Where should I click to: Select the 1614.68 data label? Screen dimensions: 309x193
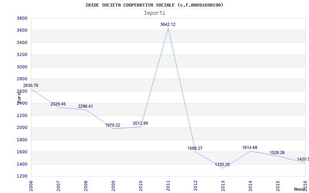tap(250, 147)
